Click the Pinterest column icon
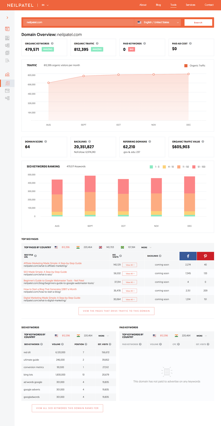This screenshot has height=426, width=221. [x=206, y=256]
